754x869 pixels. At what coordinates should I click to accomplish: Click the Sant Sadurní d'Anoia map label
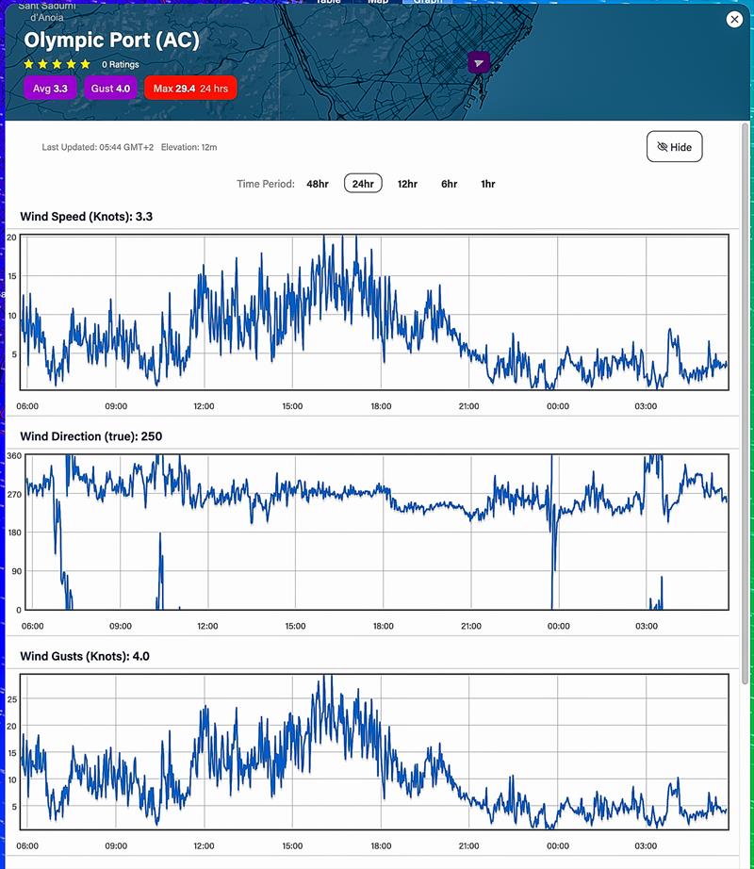[46, 11]
